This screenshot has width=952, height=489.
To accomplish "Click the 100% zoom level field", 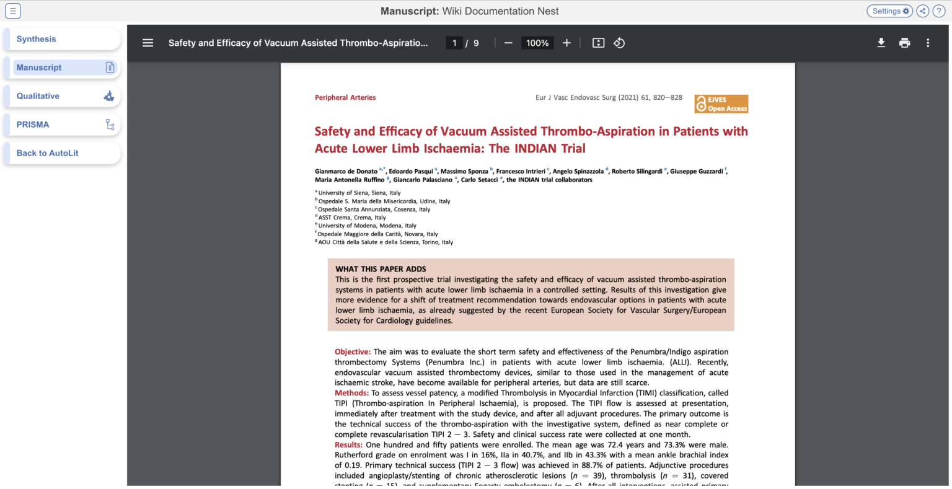I will pyautogui.click(x=537, y=43).
